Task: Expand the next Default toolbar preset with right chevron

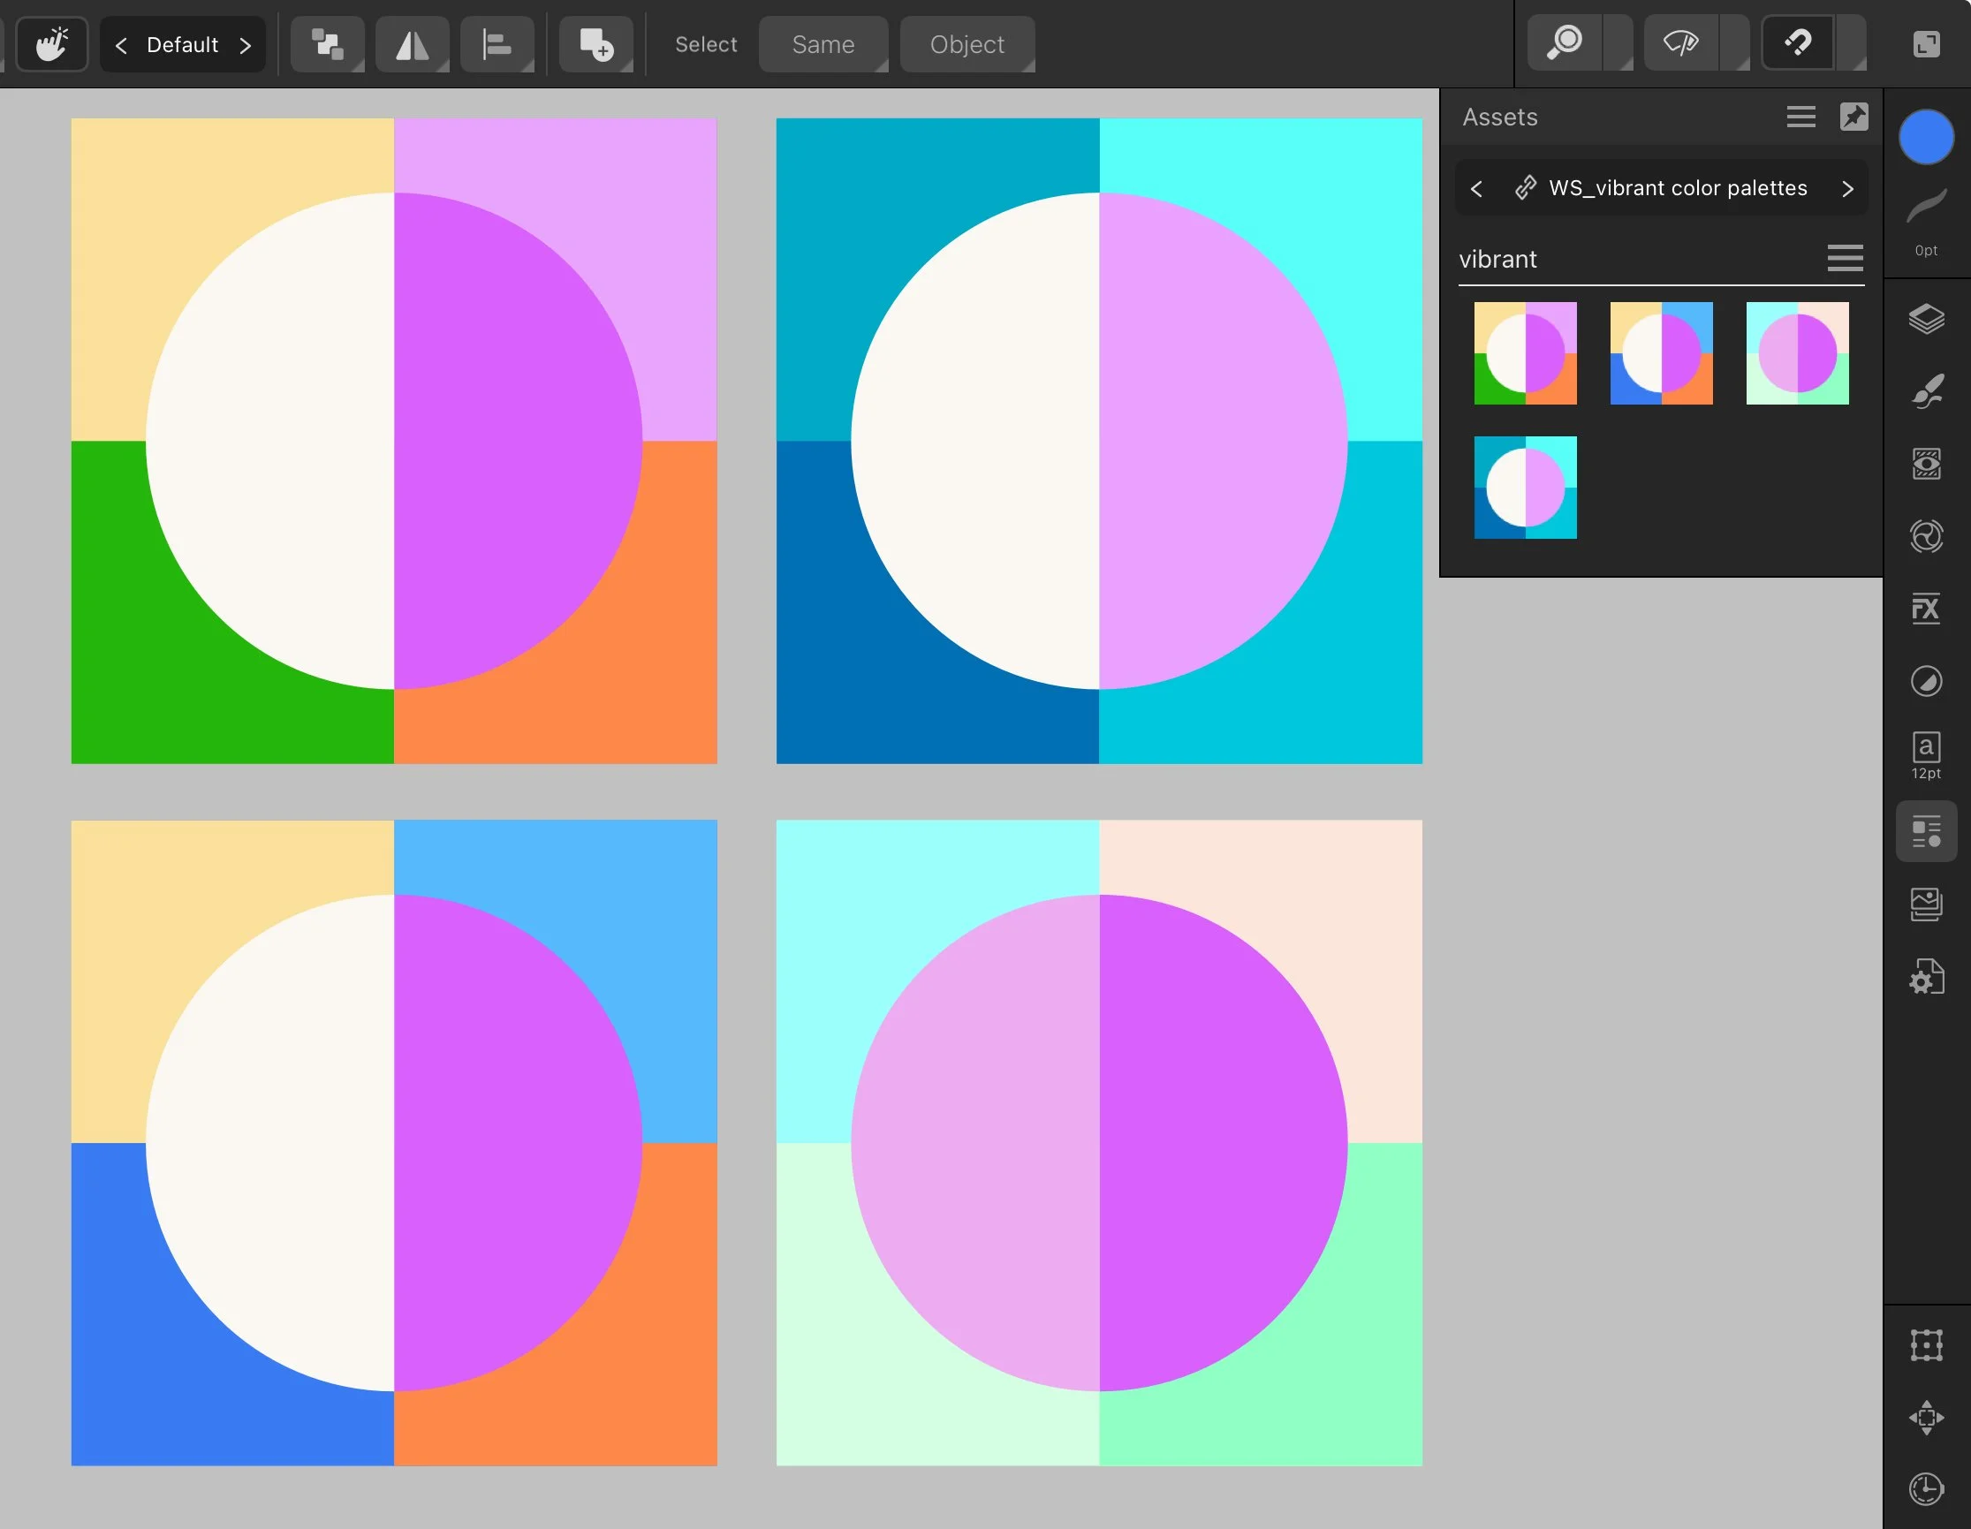Action: tap(246, 44)
